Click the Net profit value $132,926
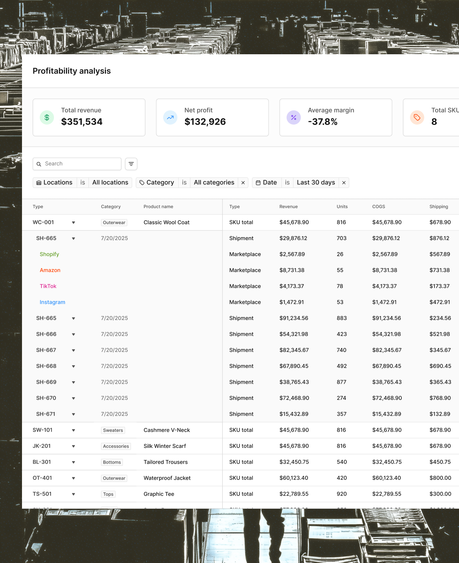This screenshot has width=459, height=563. (205, 122)
